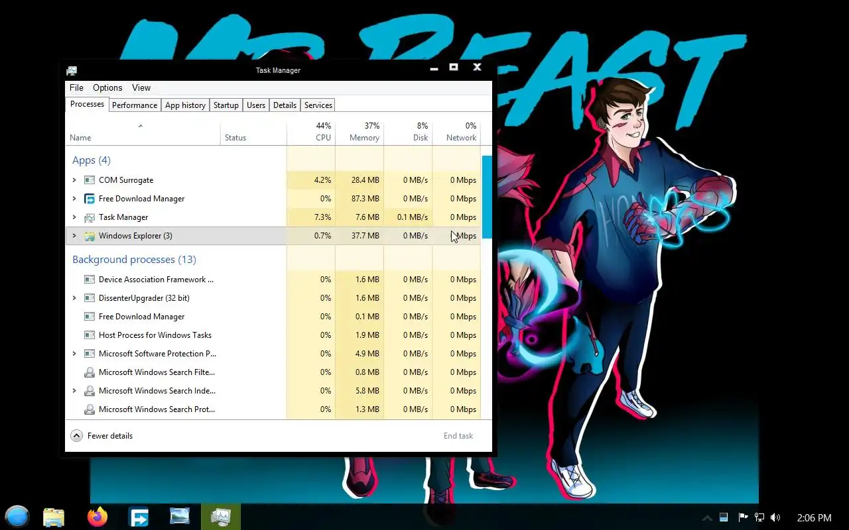Screen dimensions: 849x530
Task: Expand the DissenterUpgrader (32 bit) group
Action: click(74, 298)
